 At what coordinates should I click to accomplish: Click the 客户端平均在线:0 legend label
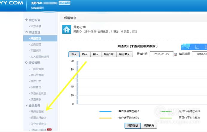(129, 118)
